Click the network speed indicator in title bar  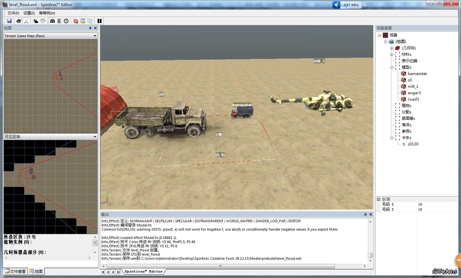[348, 5]
